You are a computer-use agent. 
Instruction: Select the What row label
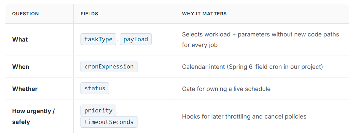click(20, 40)
